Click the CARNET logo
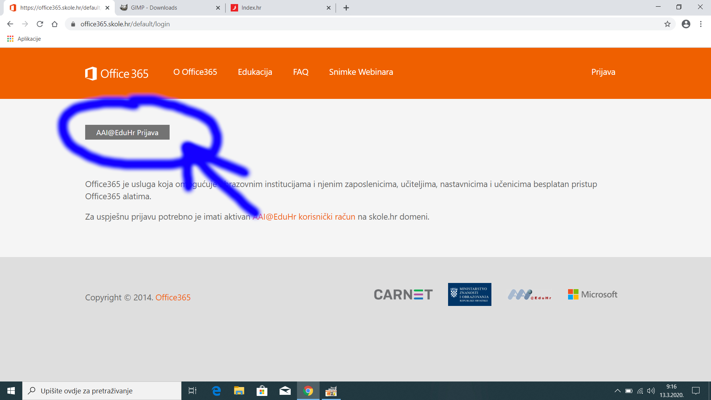 [x=403, y=294]
